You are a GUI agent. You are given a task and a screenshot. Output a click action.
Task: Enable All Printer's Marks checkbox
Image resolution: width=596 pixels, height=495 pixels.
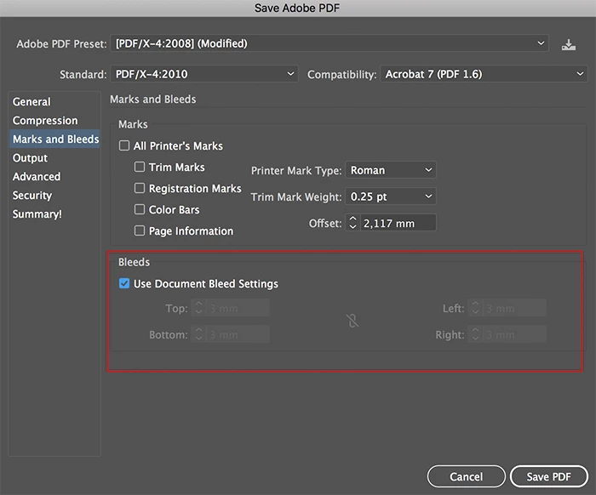(124, 145)
